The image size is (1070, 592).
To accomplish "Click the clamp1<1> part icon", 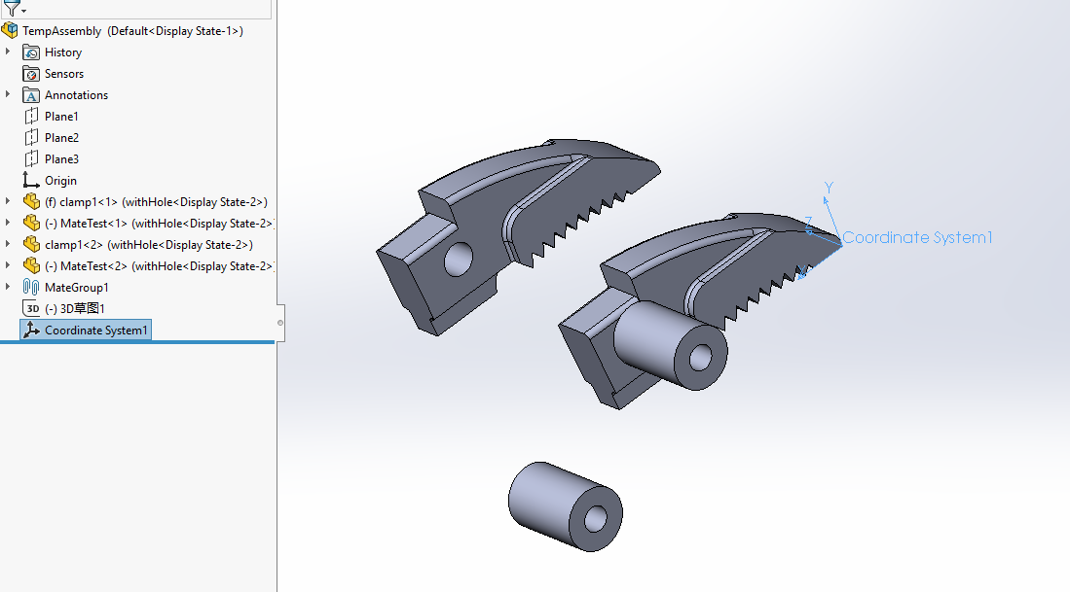I will (31, 201).
